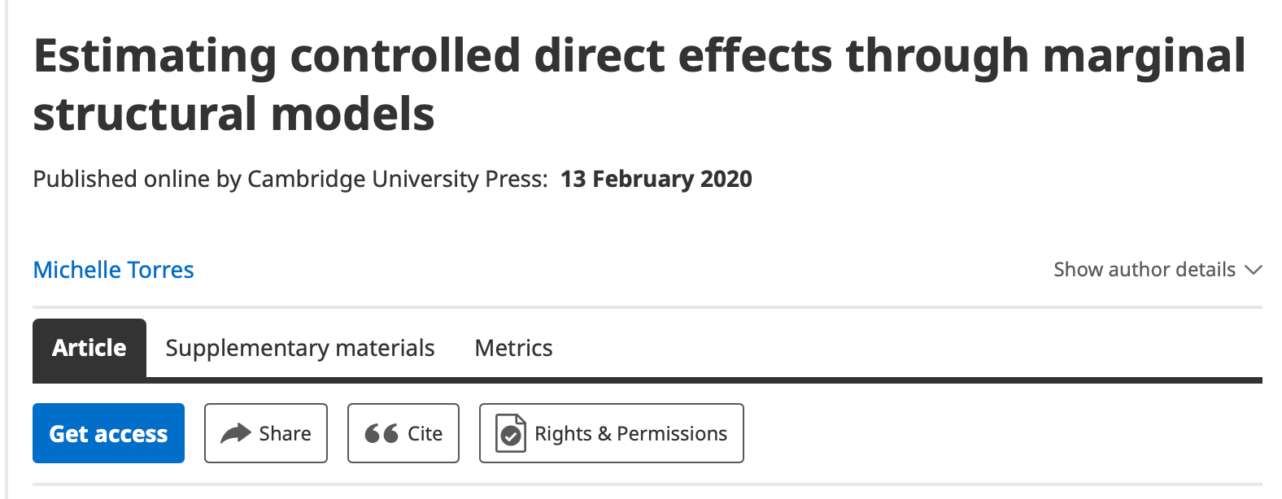View the Metrics tab
Viewport: 1282px width, 499px height.
tap(513, 348)
